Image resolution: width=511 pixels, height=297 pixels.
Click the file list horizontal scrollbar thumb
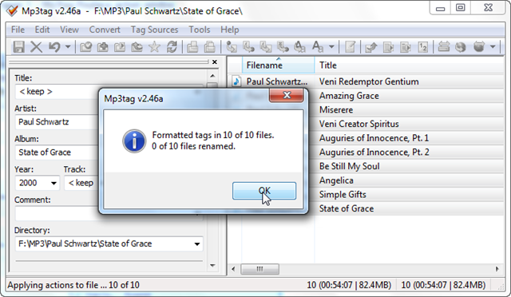pos(259,269)
